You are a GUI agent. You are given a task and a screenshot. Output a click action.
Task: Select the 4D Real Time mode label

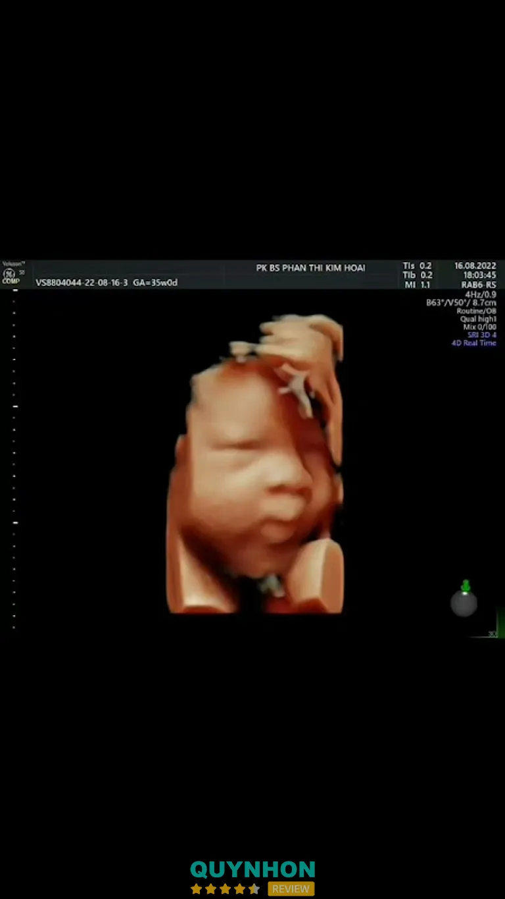473,343
